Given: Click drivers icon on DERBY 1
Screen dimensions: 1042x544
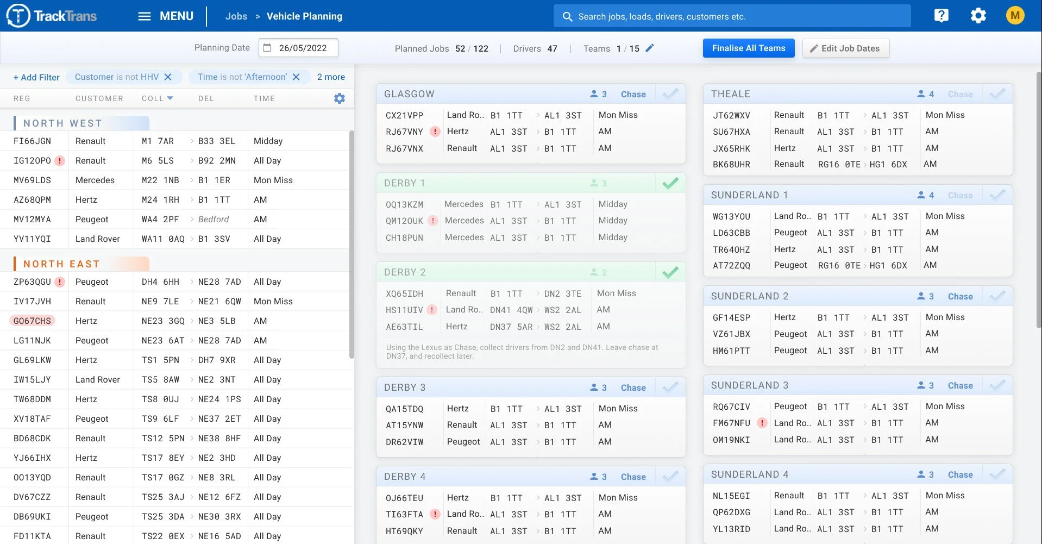Looking at the screenshot, I should point(594,183).
